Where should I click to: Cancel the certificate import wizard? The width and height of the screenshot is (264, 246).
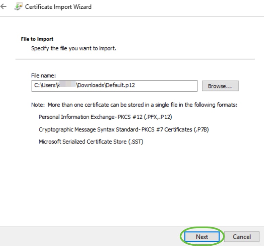[241, 237]
